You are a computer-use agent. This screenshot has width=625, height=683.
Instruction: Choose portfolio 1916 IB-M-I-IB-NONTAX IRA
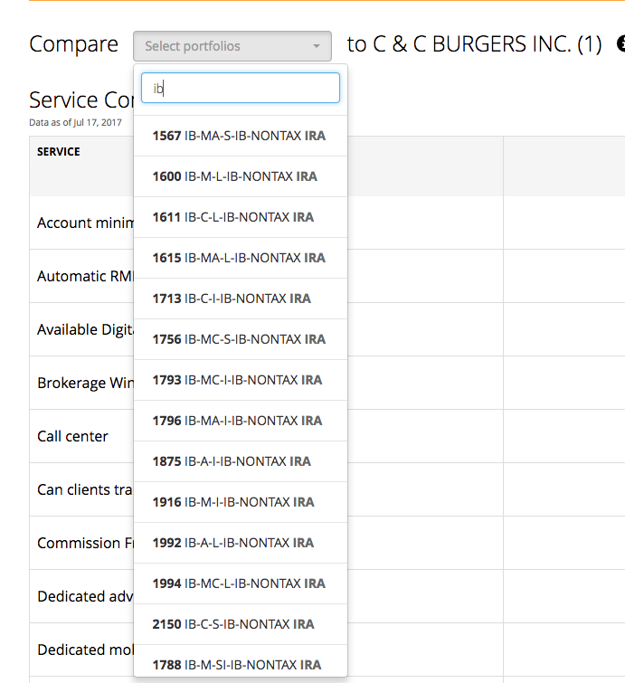click(x=241, y=502)
